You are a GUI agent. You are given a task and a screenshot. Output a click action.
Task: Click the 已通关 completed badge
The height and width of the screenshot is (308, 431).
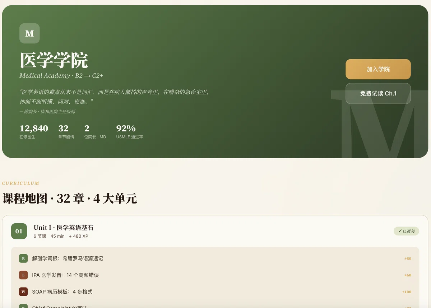(406, 231)
